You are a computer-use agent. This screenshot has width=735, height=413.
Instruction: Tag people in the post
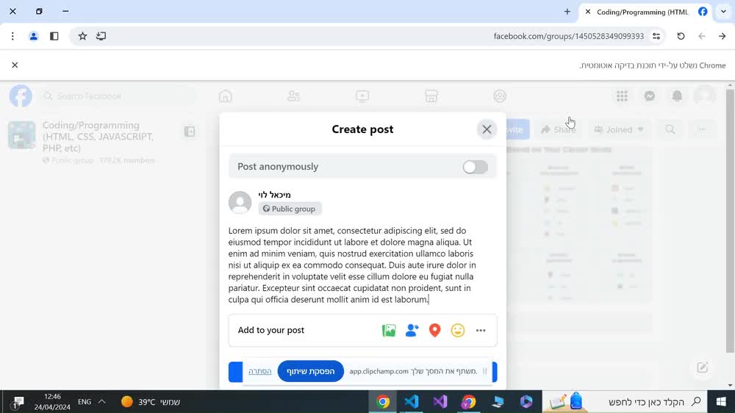tap(412, 331)
